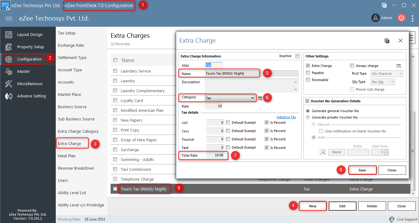The image size is (419, 223).
Task: Click the Admin user avatar icon
Action: [375, 18]
